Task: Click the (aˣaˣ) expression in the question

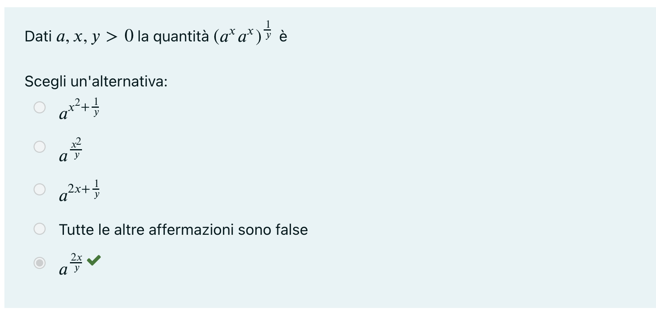Action: point(237,37)
